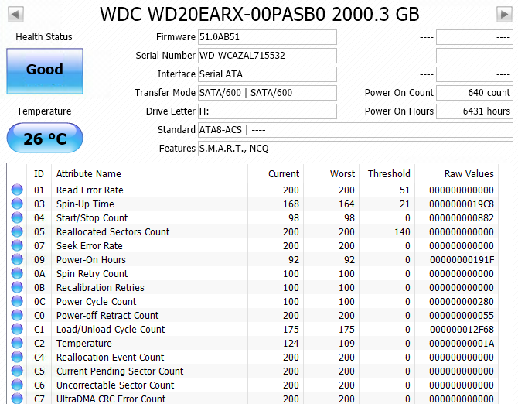Click the Threshold column header
Screen dimensions: 518x404
tap(387, 174)
